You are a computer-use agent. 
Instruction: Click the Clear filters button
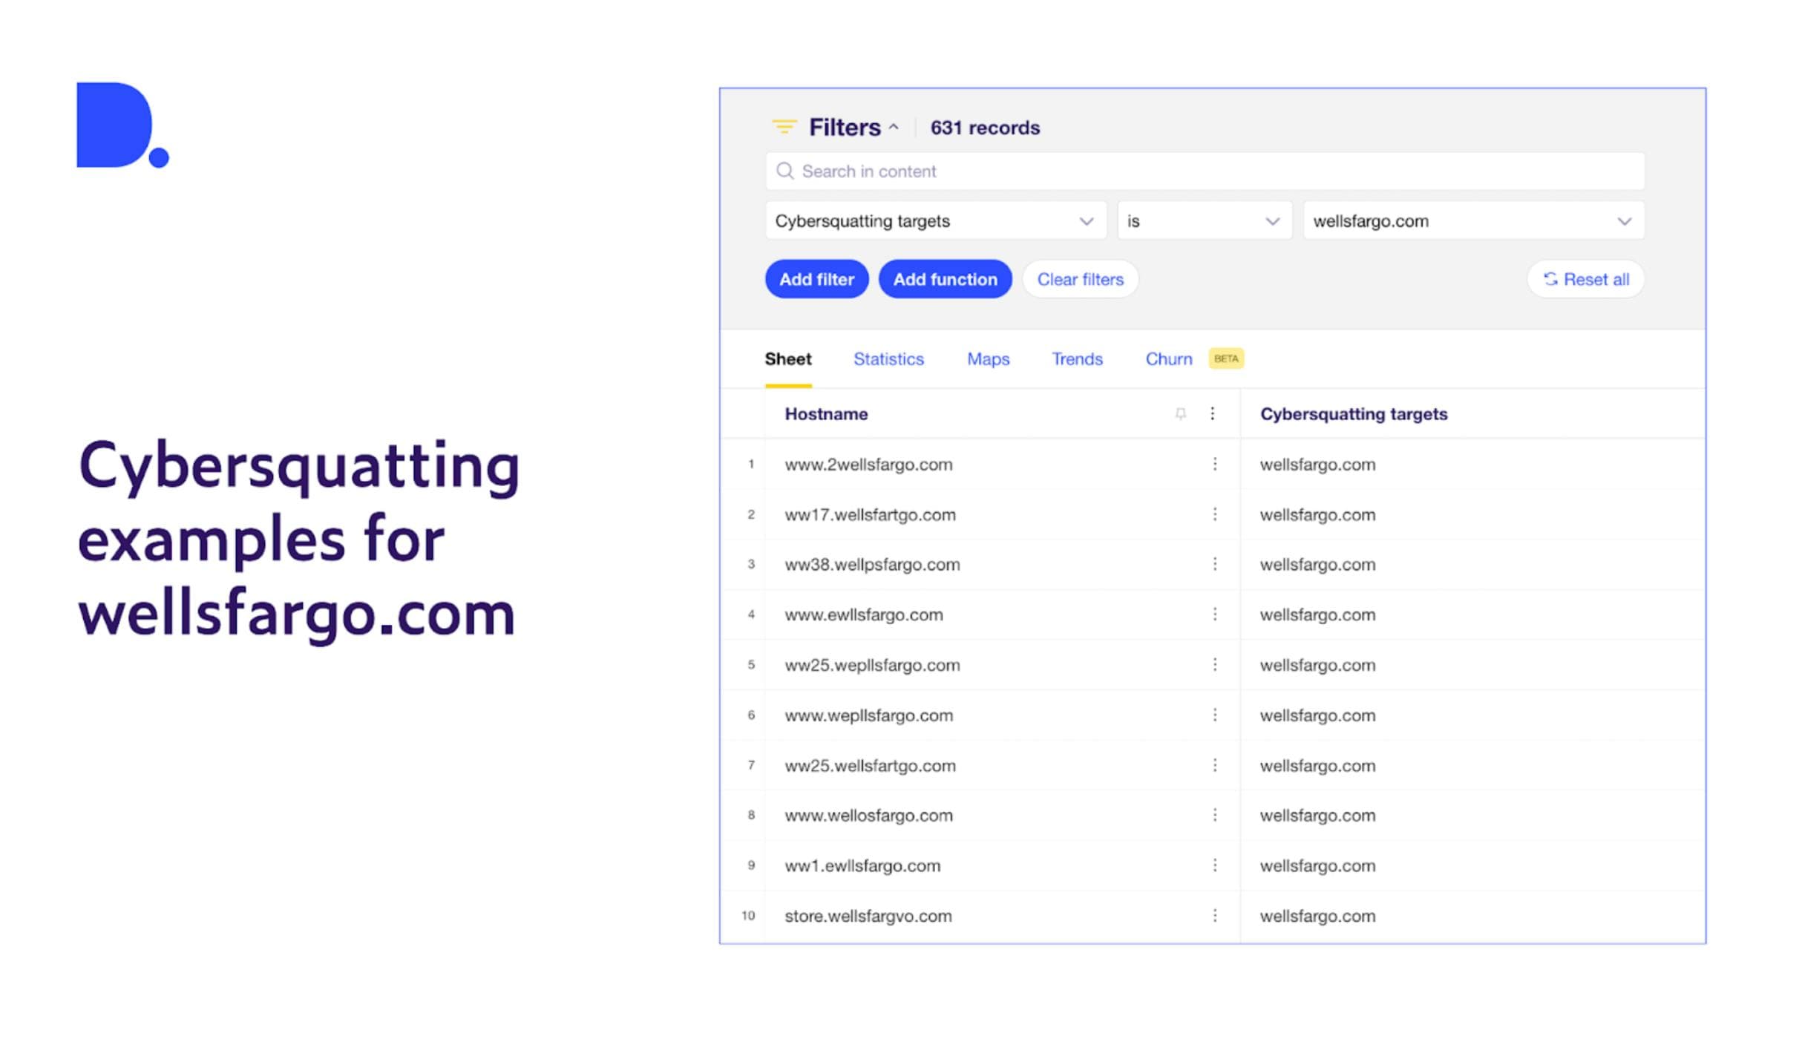click(1079, 278)
